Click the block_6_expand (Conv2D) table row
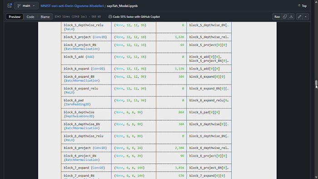Image resolution: width=318 pixels, height=179 pixels. click(146, 69)
